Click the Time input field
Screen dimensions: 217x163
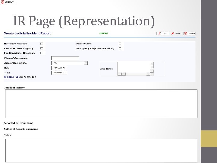point(59,73)
